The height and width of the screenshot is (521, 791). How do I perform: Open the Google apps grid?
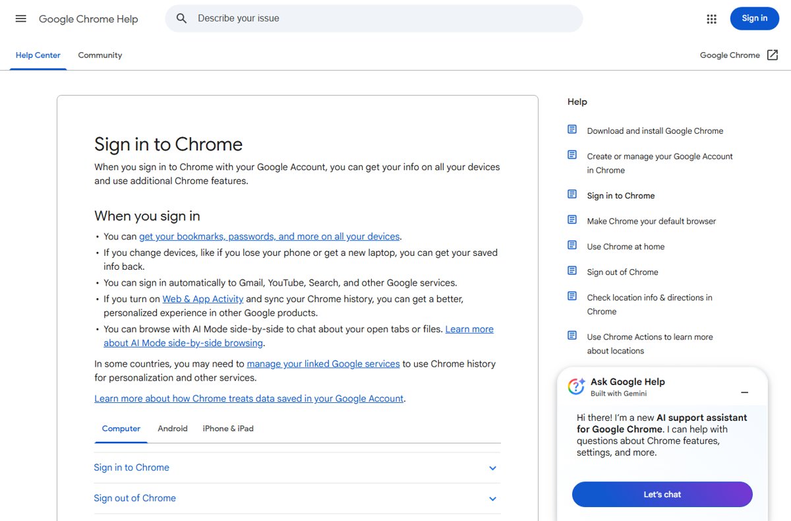[x=711, y=19]
